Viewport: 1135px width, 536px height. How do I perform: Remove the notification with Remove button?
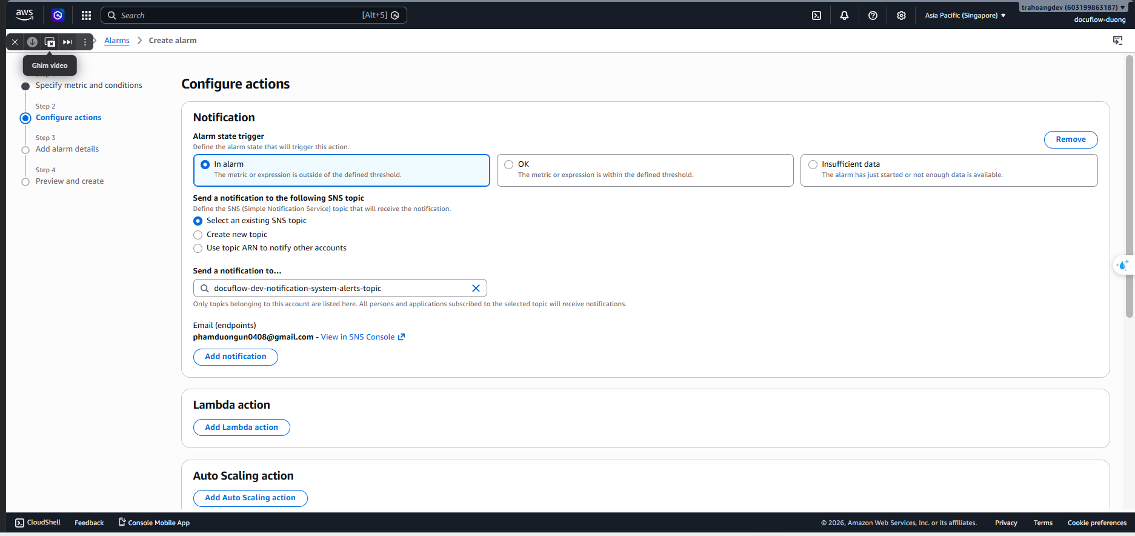click(x=1071, y=139)
